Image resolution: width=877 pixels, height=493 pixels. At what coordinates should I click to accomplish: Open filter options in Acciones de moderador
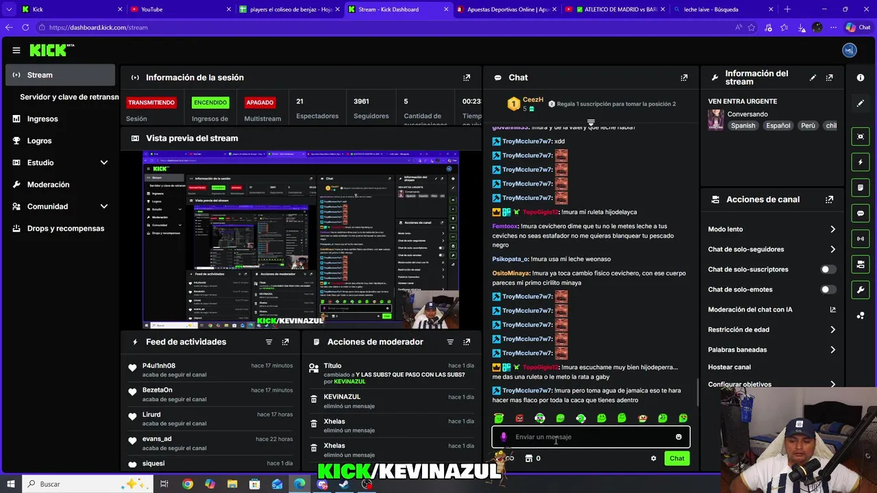[x=450, y=342]
